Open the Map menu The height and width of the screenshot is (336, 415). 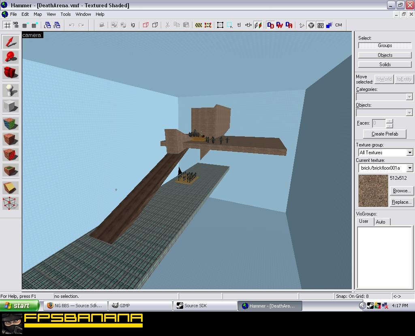click(x=38, y=14)
